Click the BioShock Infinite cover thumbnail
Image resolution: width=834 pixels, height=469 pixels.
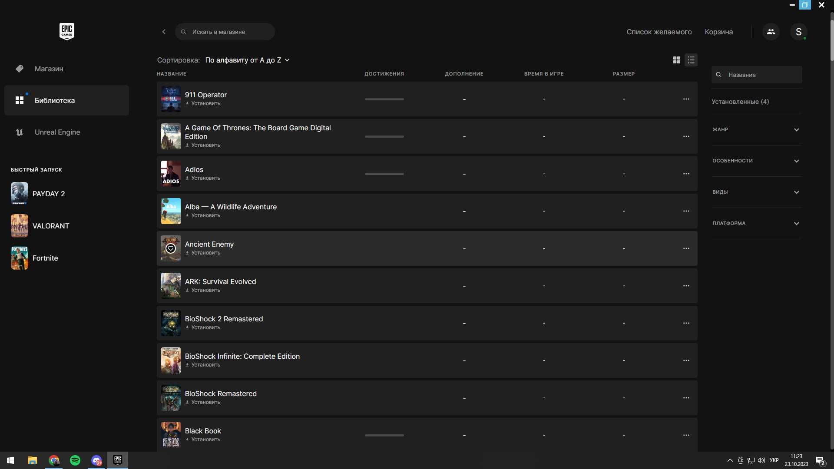click(x=171, y=360)
